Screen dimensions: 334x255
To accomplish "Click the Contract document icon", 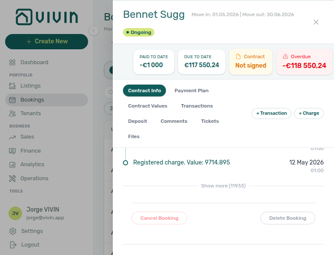I will [x=238, y=57].
